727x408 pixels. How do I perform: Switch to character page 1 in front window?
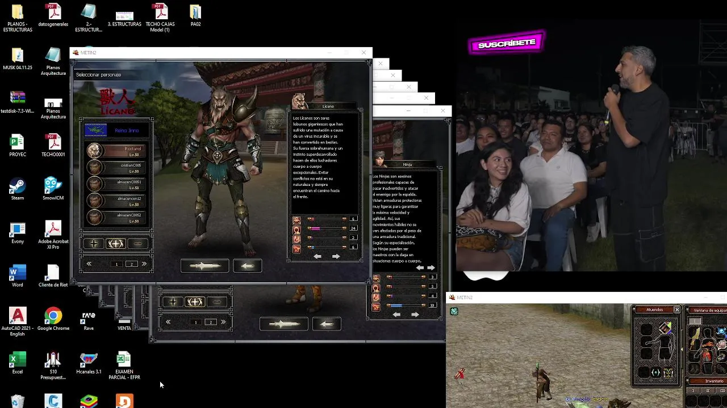[x=116, y=264]
